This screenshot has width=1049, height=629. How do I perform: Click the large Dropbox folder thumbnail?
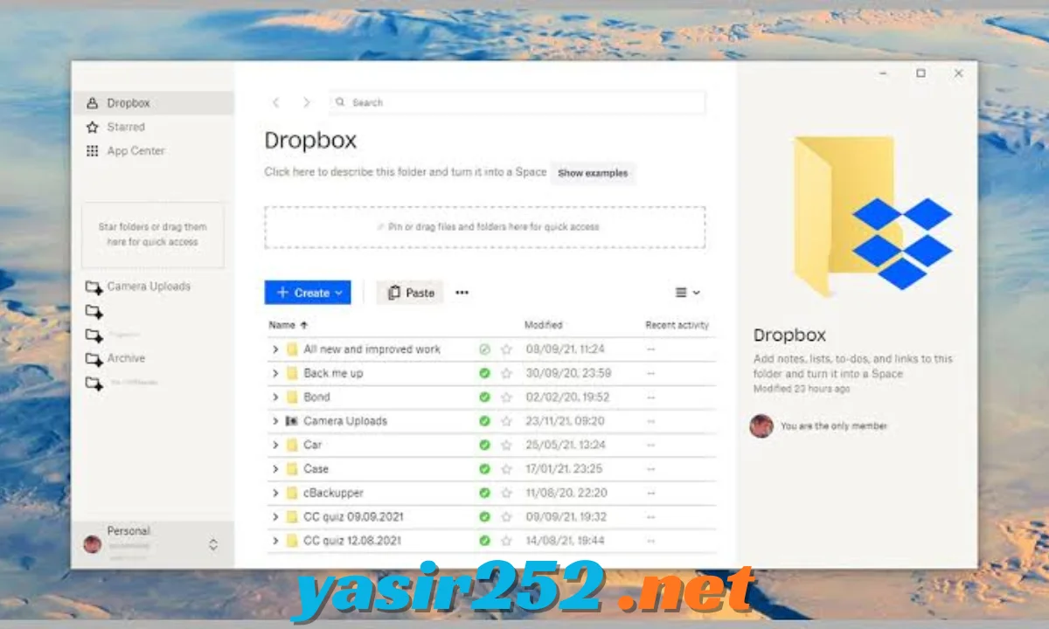coord(872,216)
